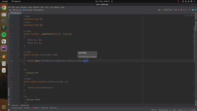Click the @return tag above getNbVecteurs
This screenshot has width=197, height=111.
30,73
